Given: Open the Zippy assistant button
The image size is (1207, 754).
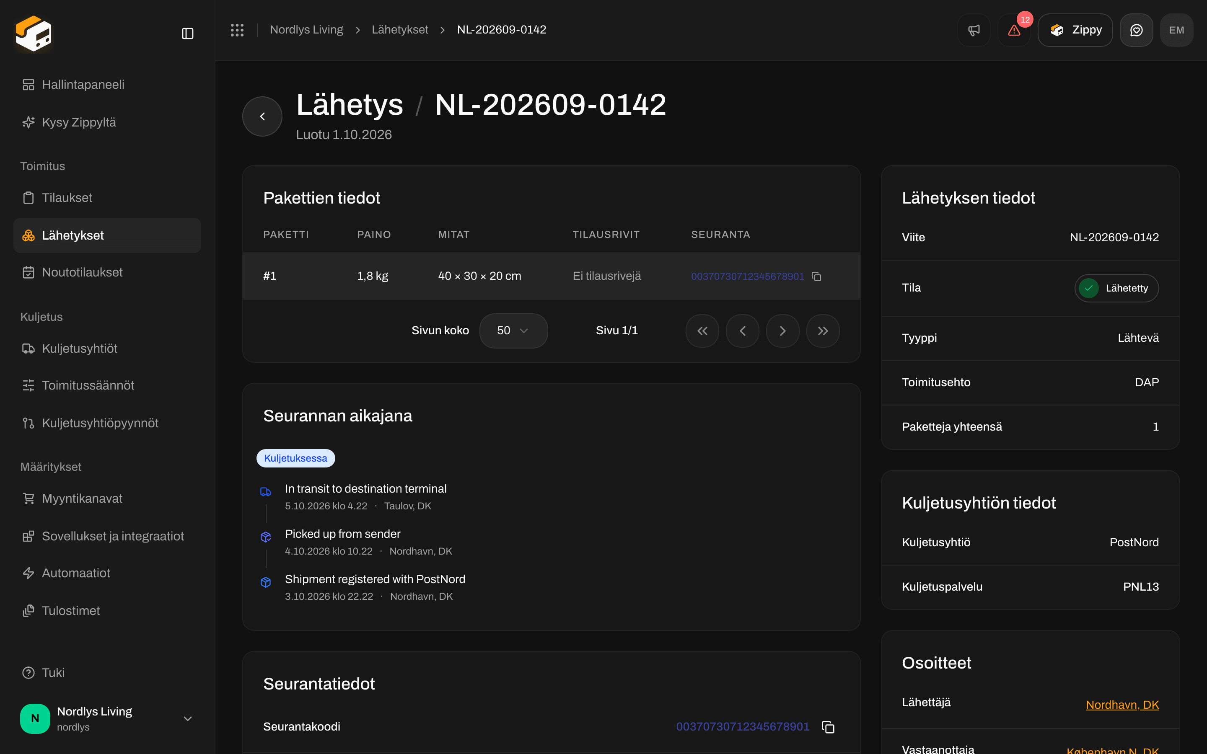Looking at the screenshot, I should coord(1075,30).
